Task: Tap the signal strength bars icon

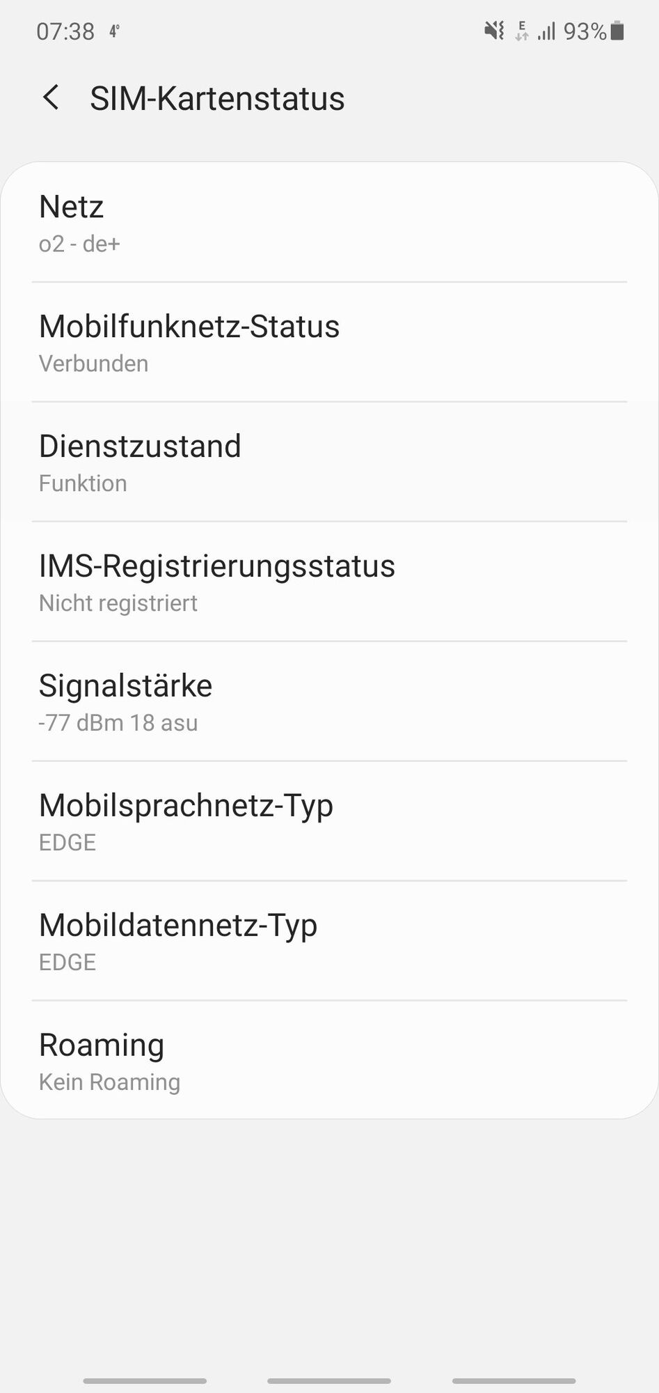Action: point(546,31)
